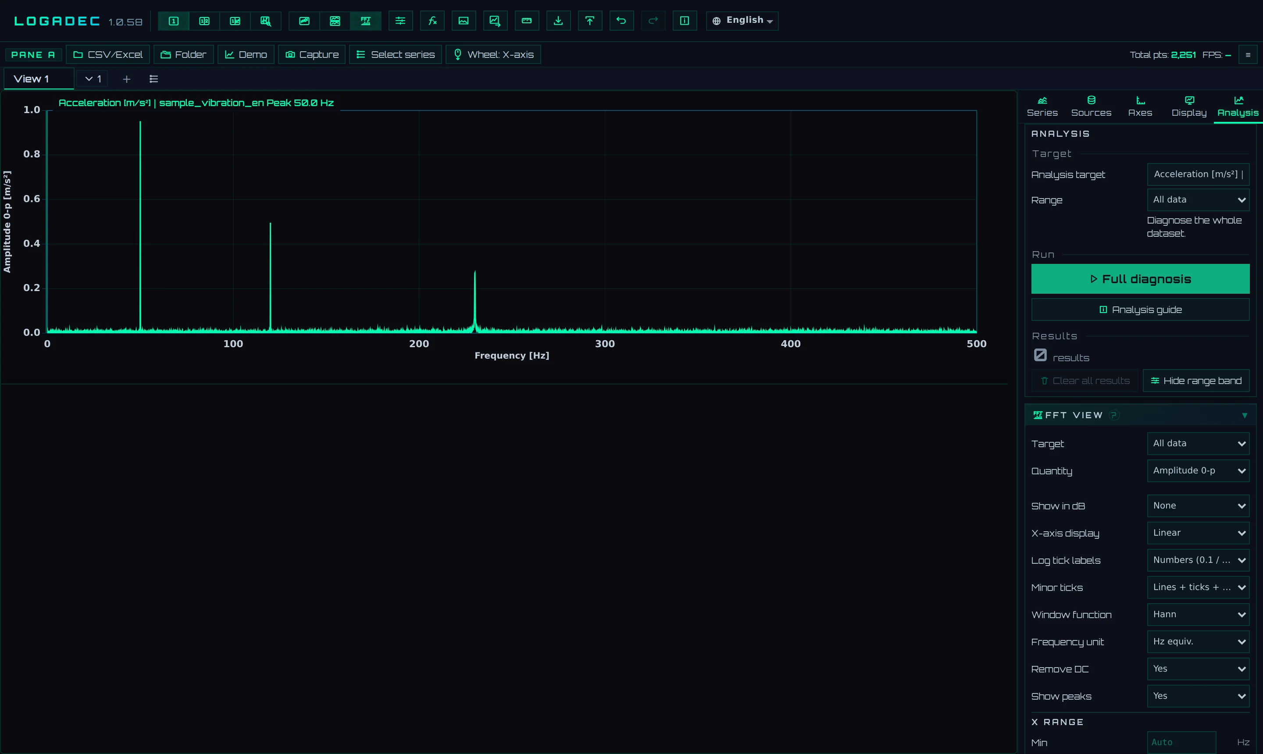
Task: Switch to the Series tab
Action: (1042, 107)
